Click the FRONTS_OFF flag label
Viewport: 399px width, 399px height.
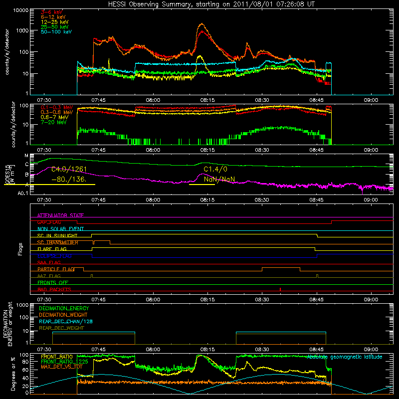pos(53,282)
